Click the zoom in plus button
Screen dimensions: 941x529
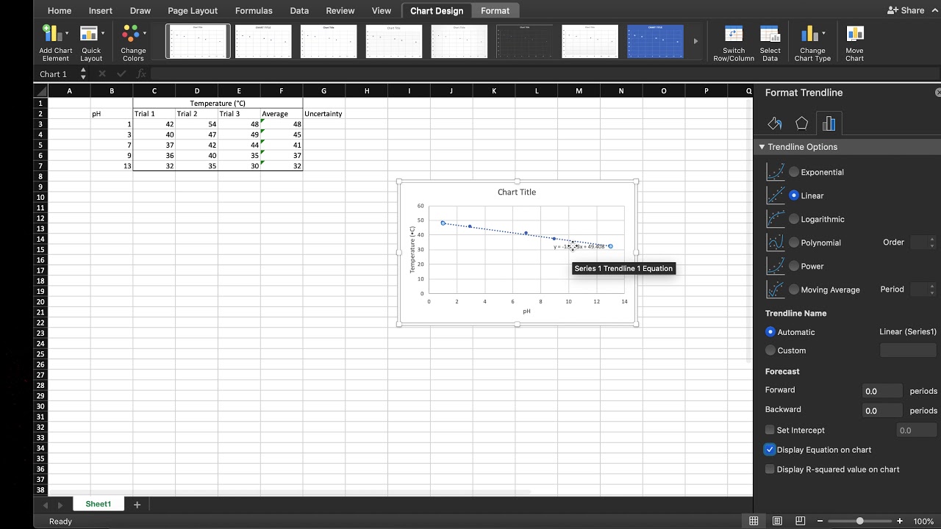[899, 521]
